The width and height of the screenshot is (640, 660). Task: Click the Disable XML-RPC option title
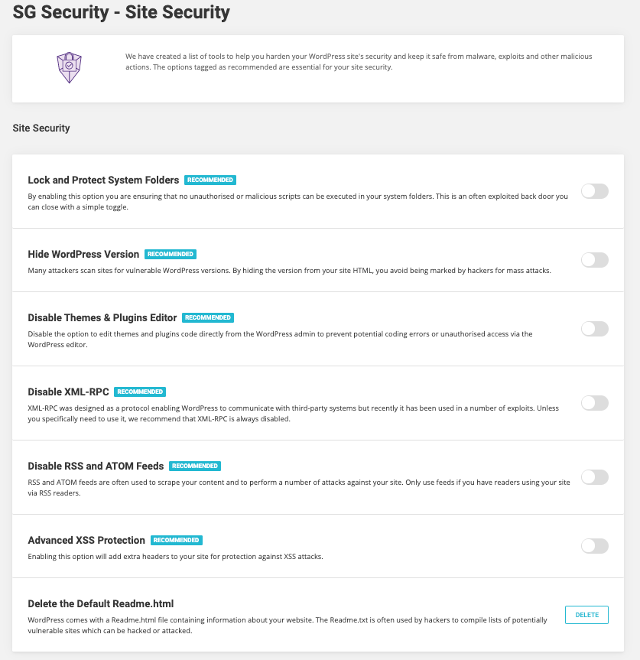[x=68, y=392]
